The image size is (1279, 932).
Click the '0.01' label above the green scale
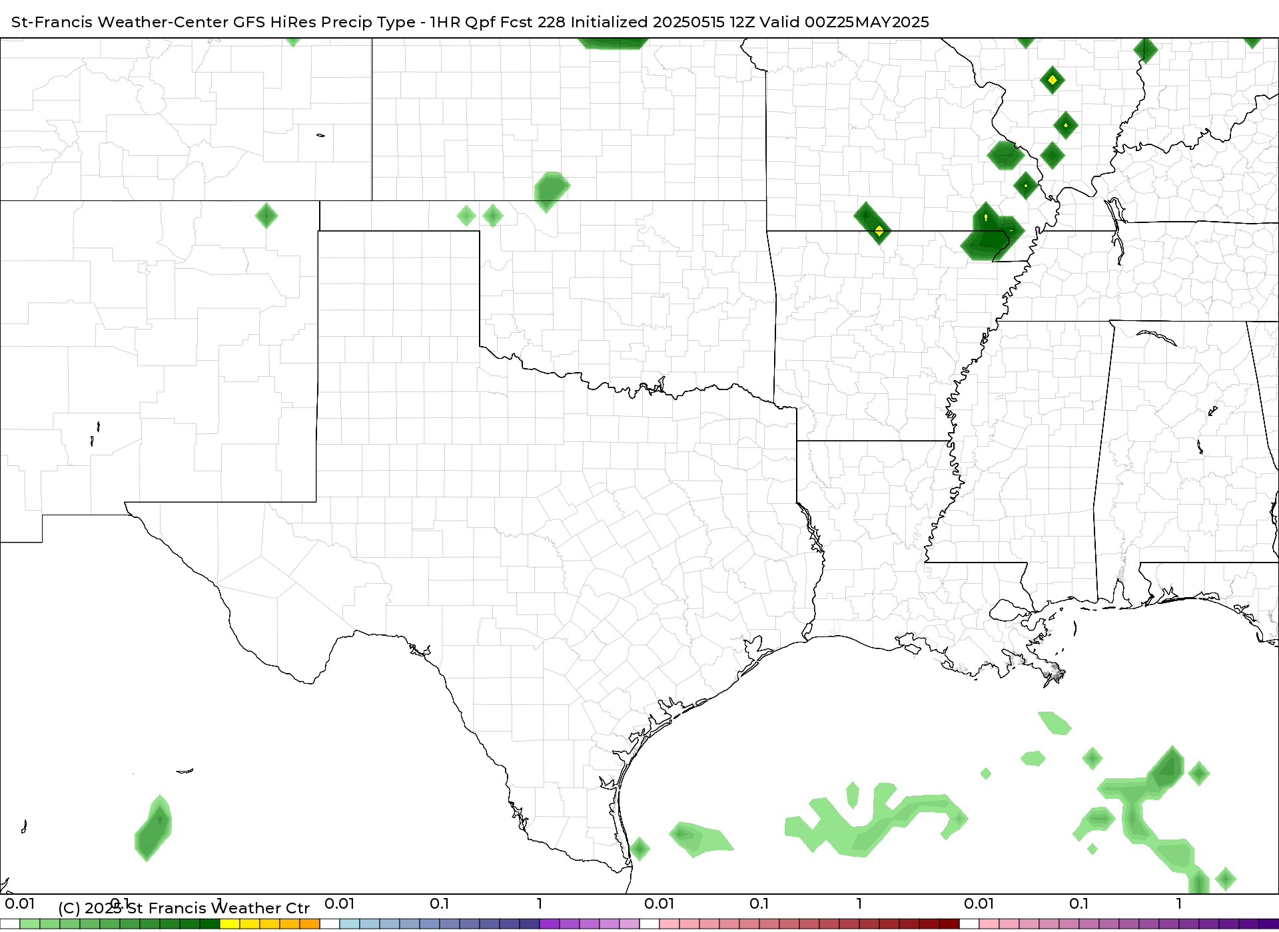pyautogui.click(x=20, y=904)
